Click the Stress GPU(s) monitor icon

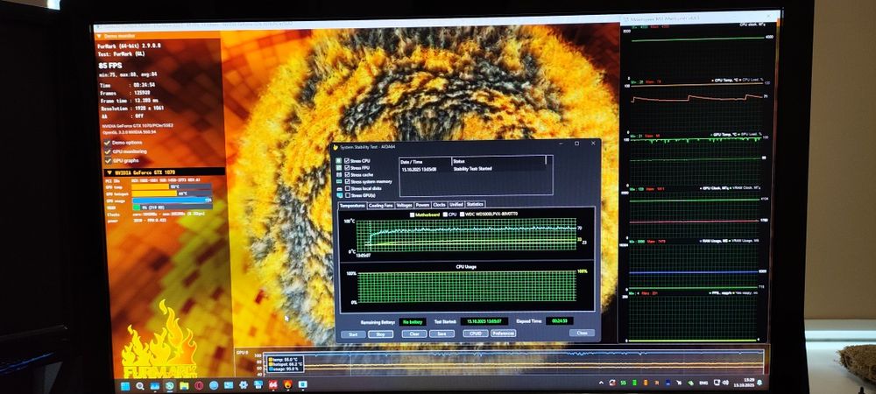point(339,195)
